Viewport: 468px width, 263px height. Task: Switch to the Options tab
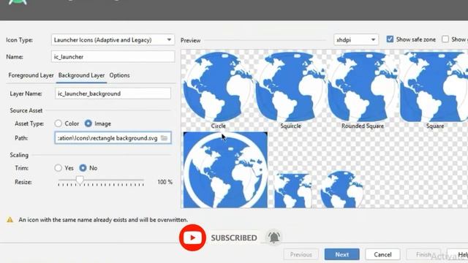pos(119,75)
